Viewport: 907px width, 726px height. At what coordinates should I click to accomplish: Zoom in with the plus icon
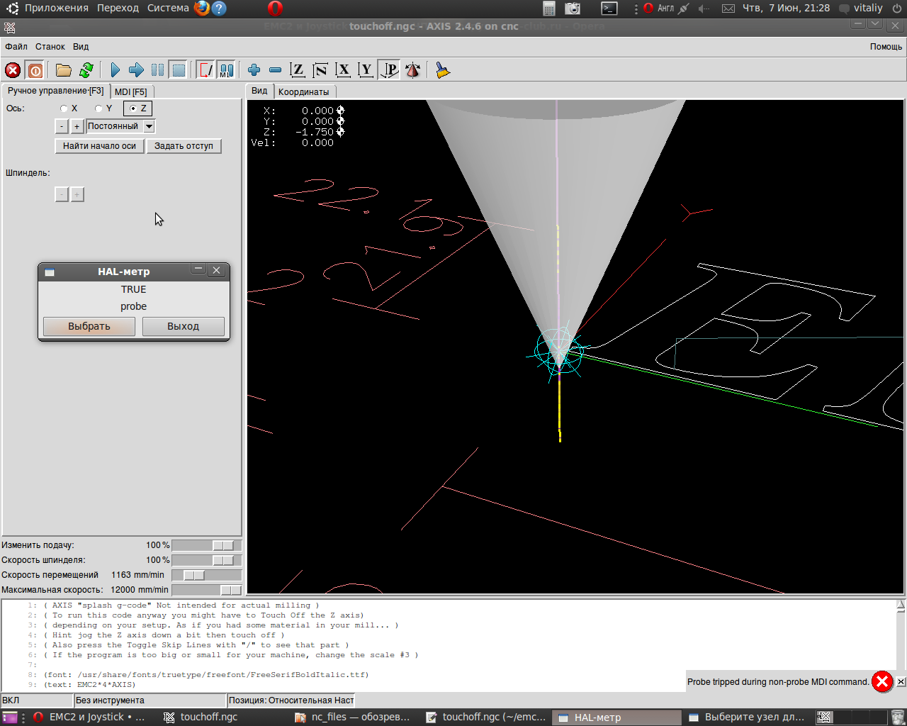[x=254, y=70]
